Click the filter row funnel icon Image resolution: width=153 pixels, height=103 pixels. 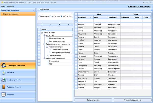pyautogui.click(x=76, y=21)
